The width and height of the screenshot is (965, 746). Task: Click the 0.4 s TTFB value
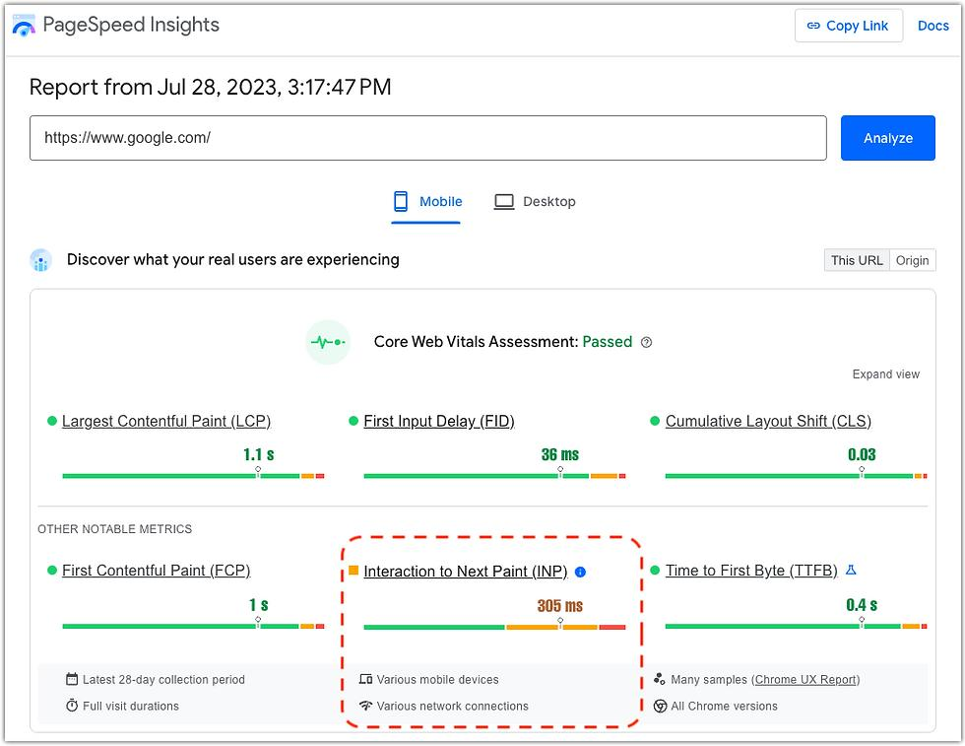point(862,605)
